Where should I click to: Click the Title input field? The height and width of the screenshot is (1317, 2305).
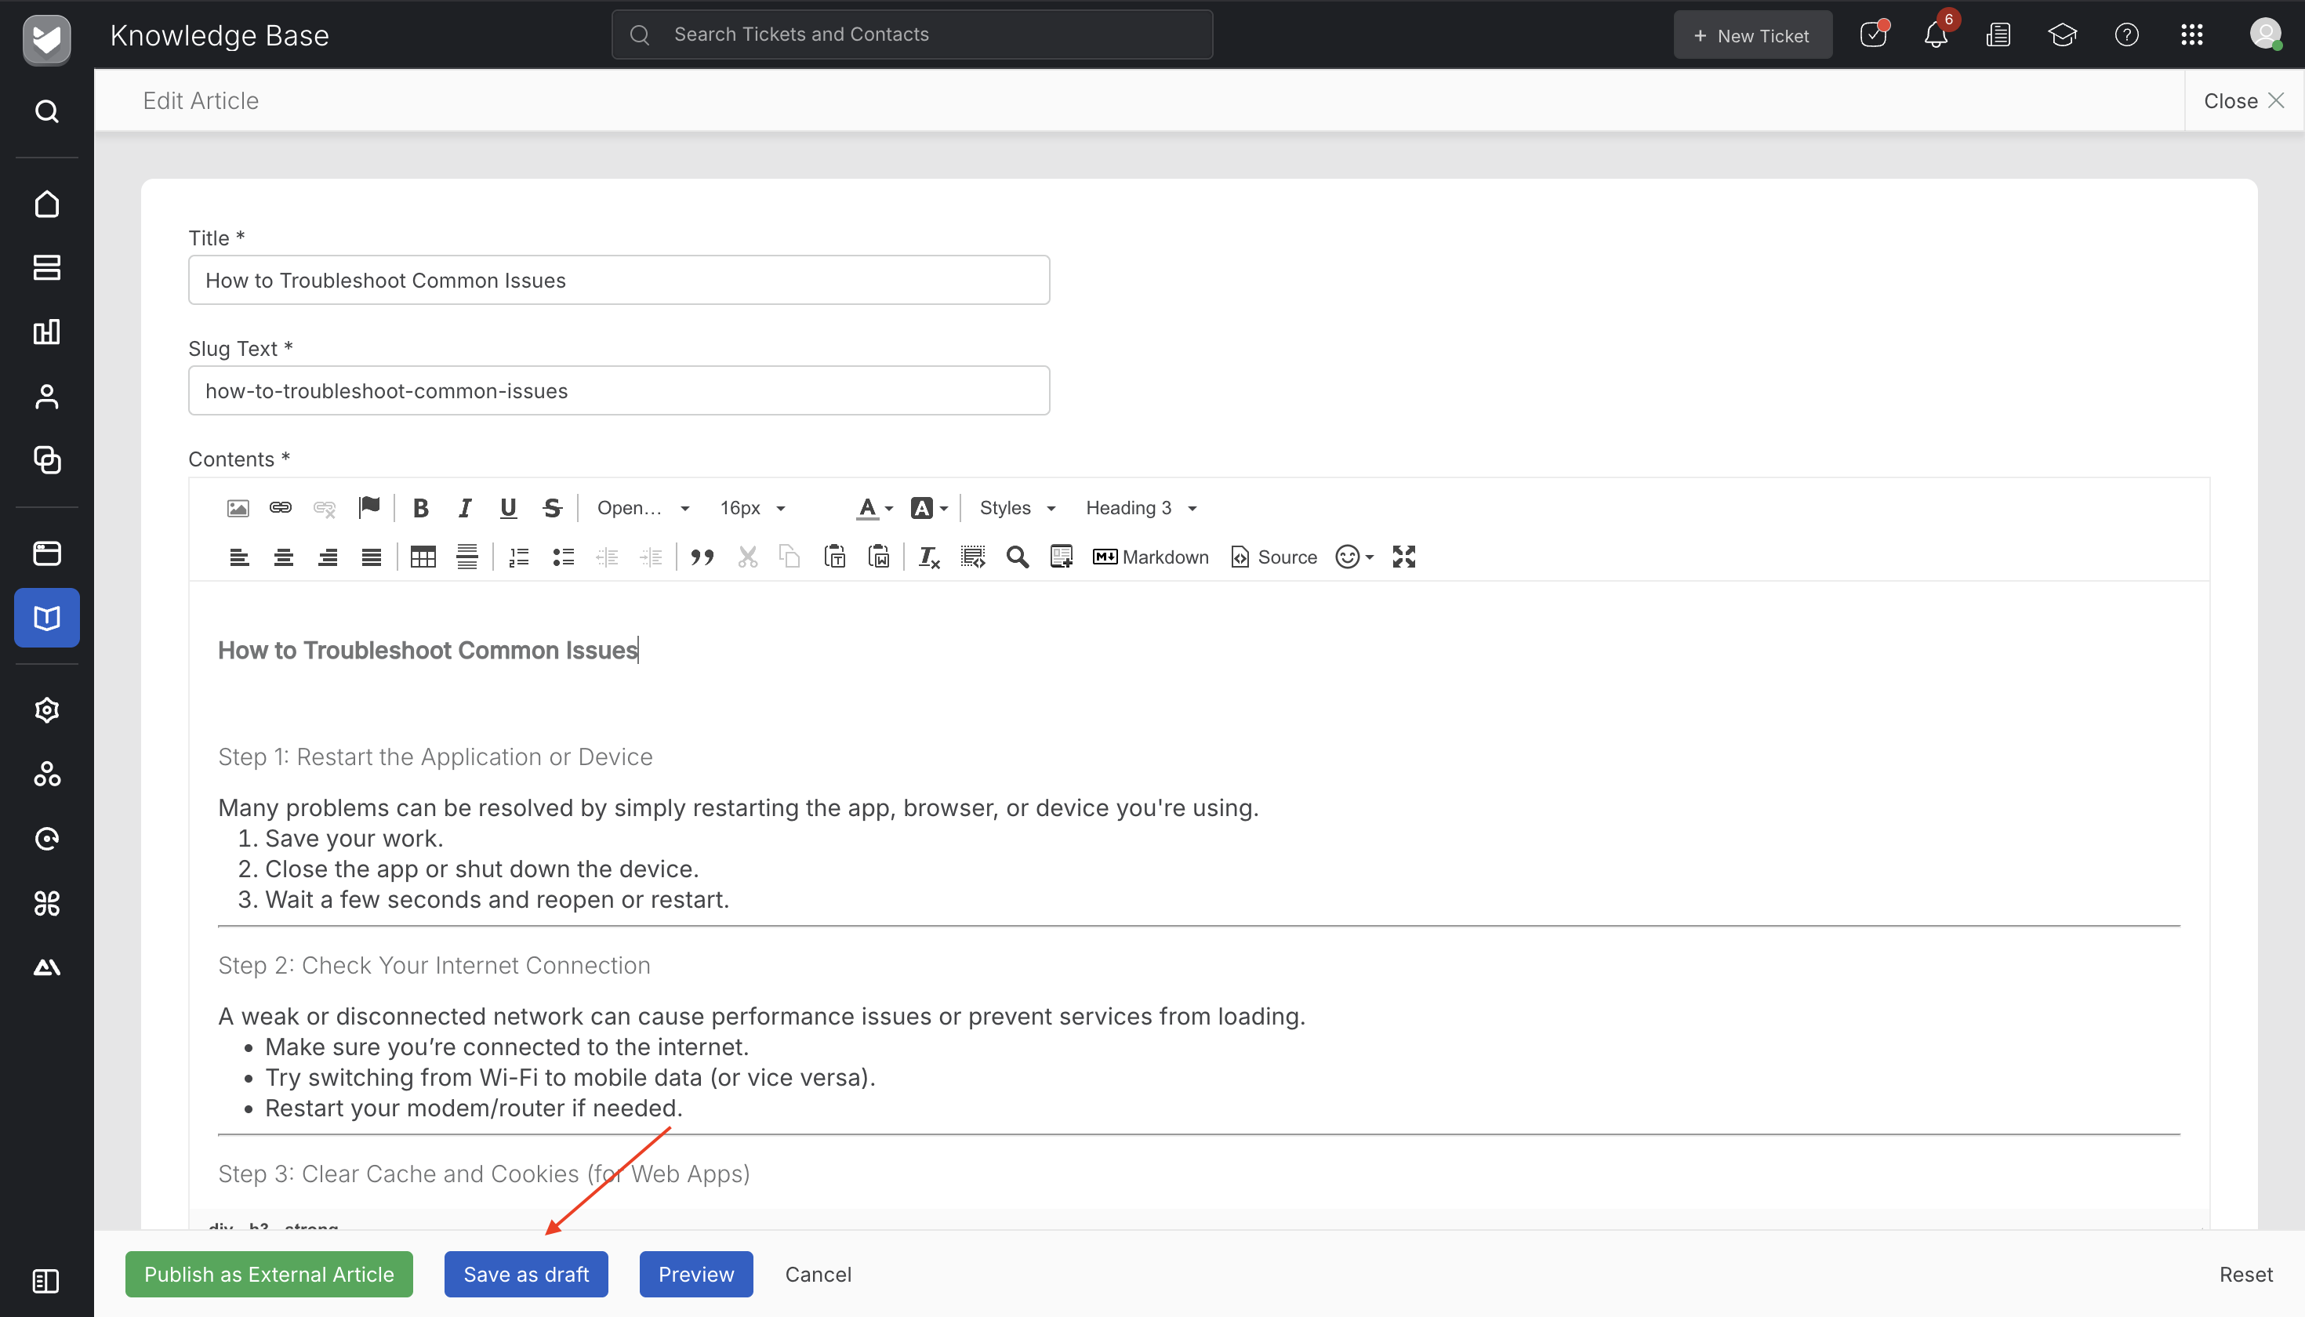(619, 281)
